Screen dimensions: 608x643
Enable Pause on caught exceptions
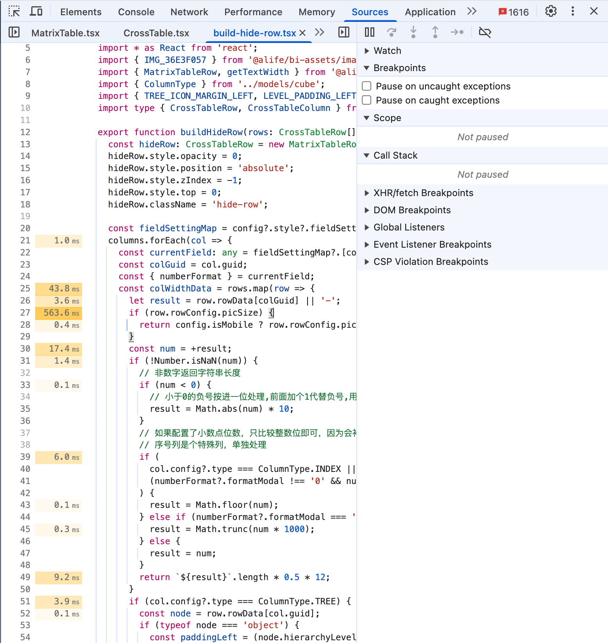[367, 100]
